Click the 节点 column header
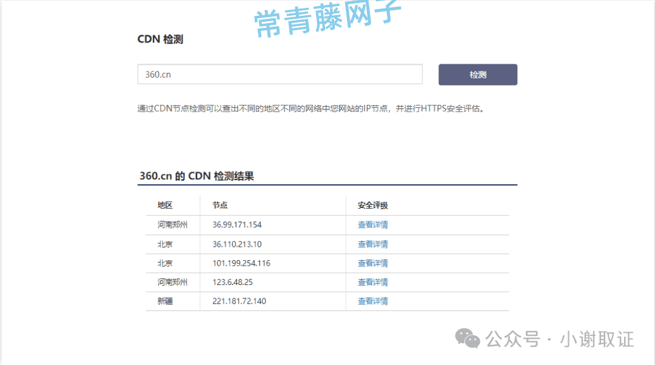The width and height of the screenshot is (655, 365). tap(220, 205)
